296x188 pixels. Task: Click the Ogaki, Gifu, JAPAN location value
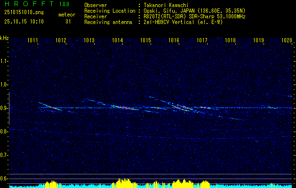194,11
